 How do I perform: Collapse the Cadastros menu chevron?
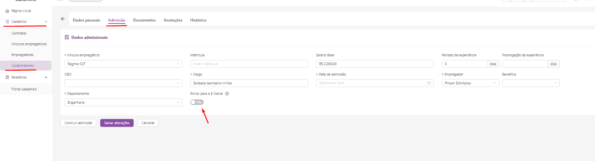[x=46, y=22]
